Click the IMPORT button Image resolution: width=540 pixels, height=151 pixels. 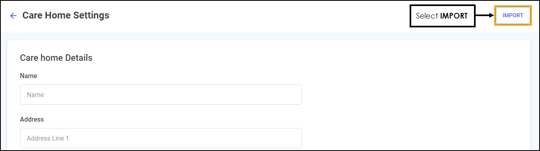pyautogui.click(x=513, y=16)
